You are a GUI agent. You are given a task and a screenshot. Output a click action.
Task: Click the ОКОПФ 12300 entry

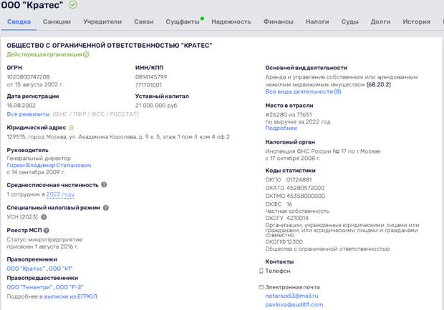284,242
